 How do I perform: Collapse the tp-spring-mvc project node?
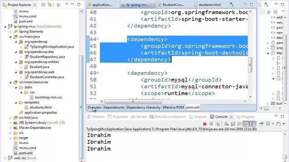pyautogui.click(x=5, y=27)
